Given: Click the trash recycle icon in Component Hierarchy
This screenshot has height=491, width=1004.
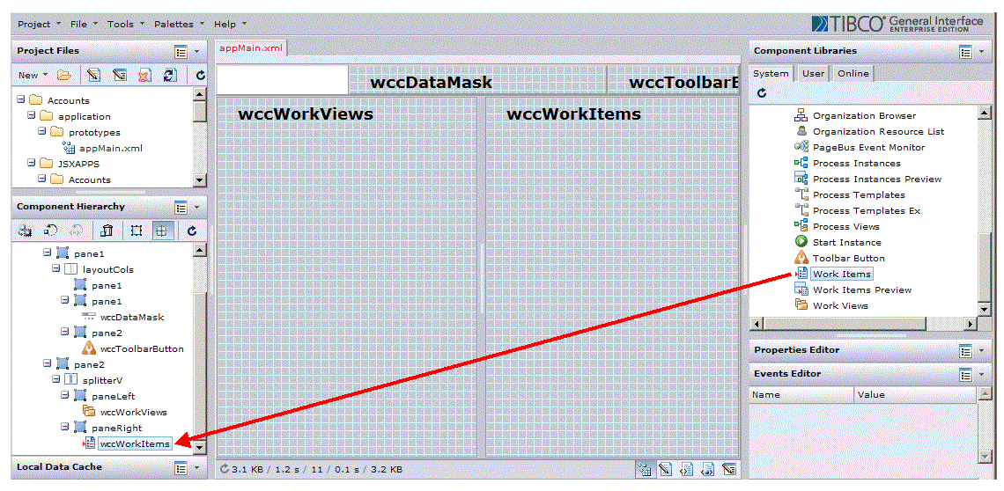Looking at the screenshot, I should pyautogui.click(x=107, y=231).
